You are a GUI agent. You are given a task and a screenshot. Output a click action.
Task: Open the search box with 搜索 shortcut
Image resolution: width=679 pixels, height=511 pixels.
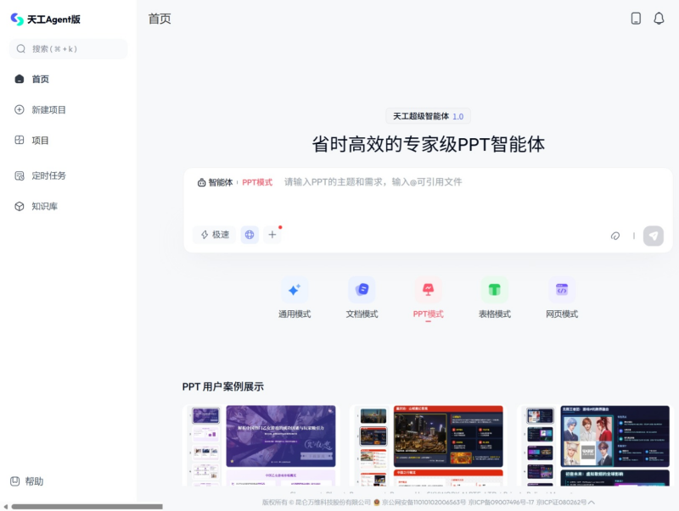[x=67, y=48]
